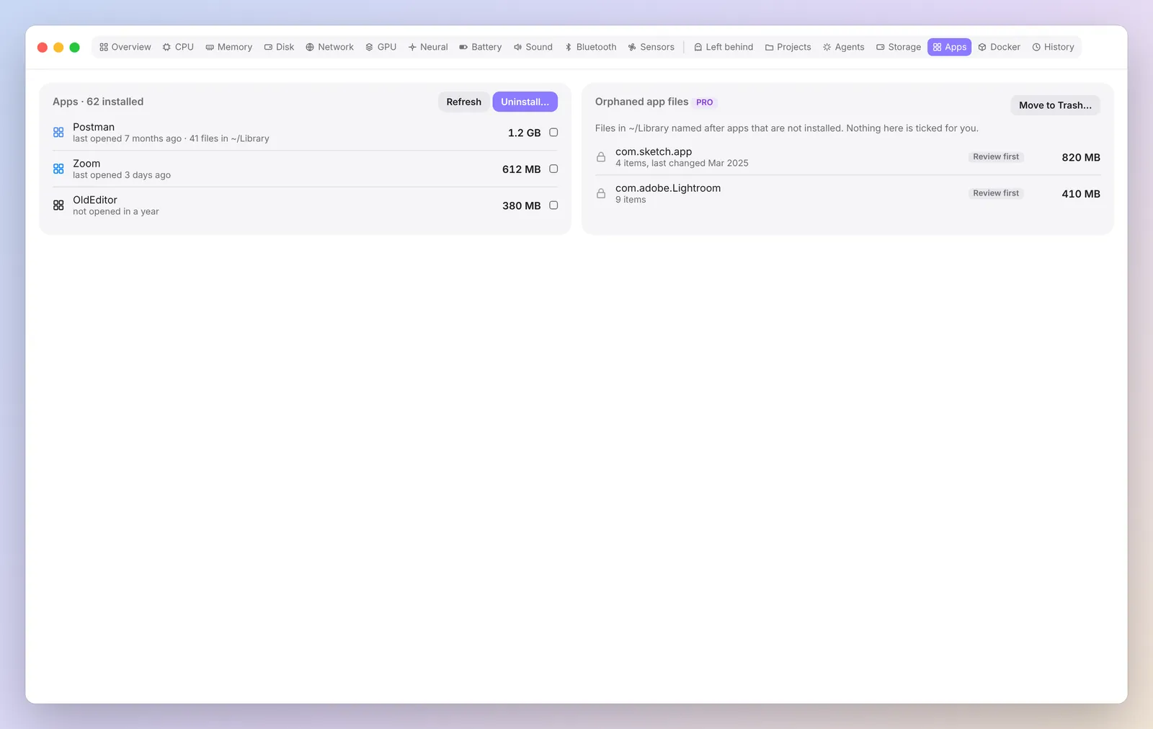Click the OldEditor app icon
1153x729 pixels.
point(58,206)
